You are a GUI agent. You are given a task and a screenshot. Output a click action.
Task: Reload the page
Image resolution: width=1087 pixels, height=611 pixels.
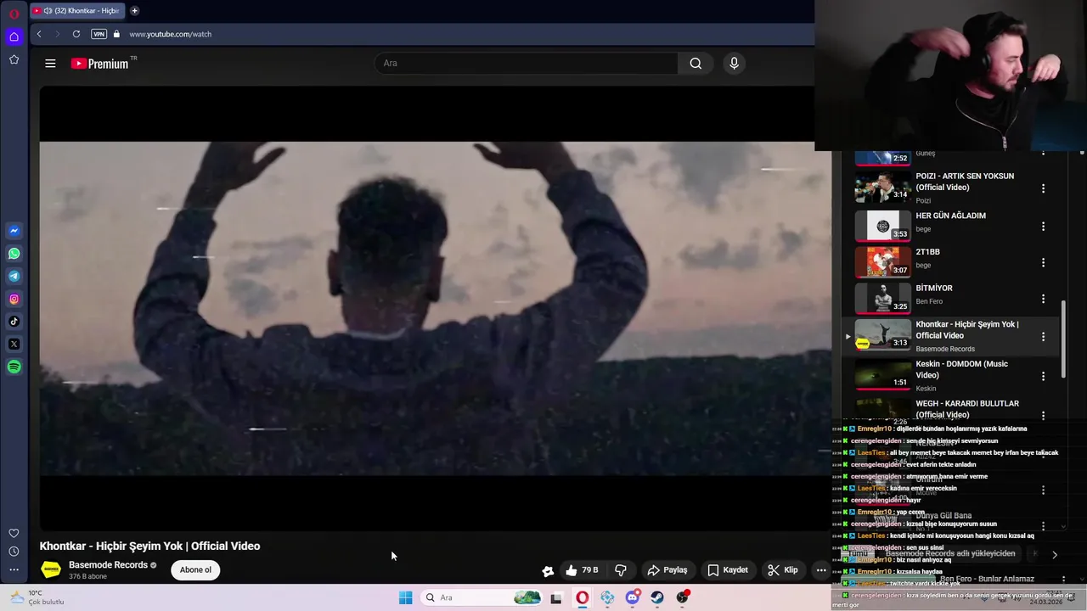76,34
